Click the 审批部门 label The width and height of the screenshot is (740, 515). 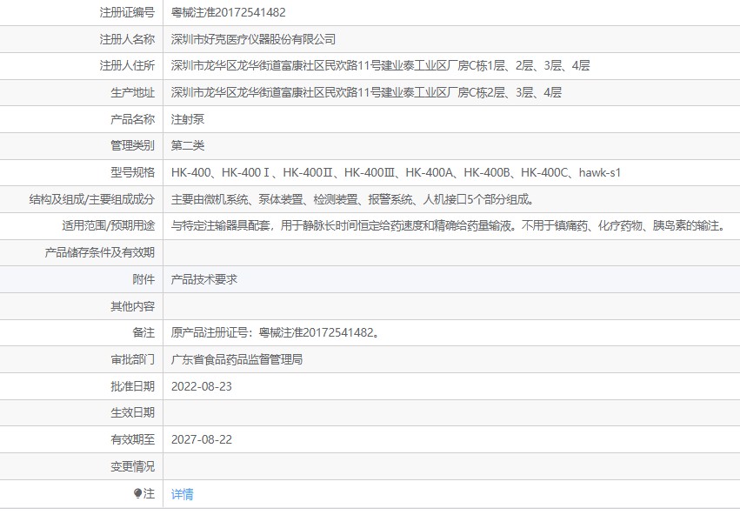coord(133,359)
